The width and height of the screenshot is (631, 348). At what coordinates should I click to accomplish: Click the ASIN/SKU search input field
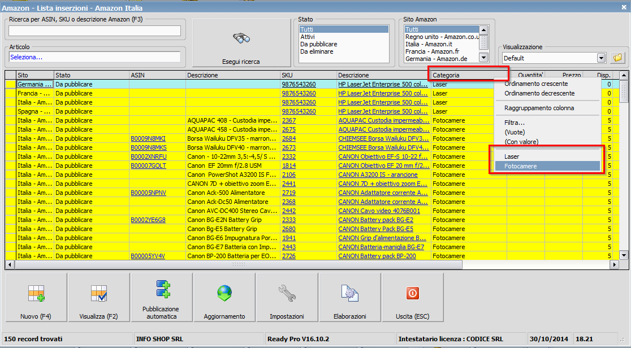pyautogui.click(x=94, y=31)
